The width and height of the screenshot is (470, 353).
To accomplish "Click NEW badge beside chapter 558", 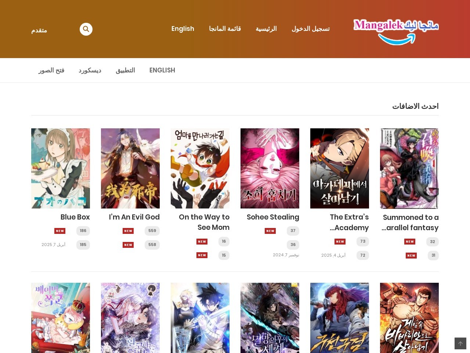I will coord(128,245).
